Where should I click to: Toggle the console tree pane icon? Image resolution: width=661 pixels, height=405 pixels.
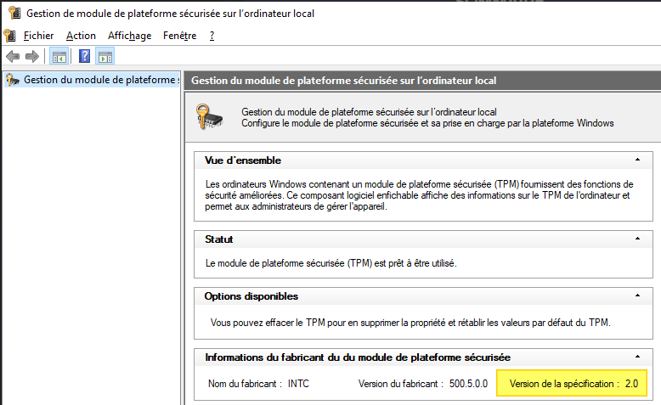[59, 57]
